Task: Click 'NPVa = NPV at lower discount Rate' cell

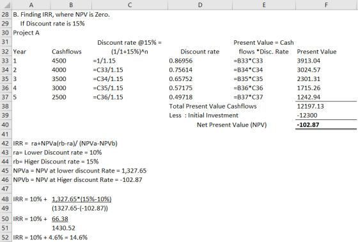Action: click(x=80, y=171)
